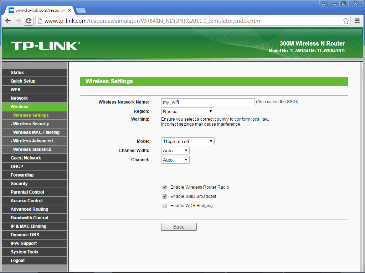Click the Wireless Network Name field
Screen dimensions: 365x273
pos(208,102)
